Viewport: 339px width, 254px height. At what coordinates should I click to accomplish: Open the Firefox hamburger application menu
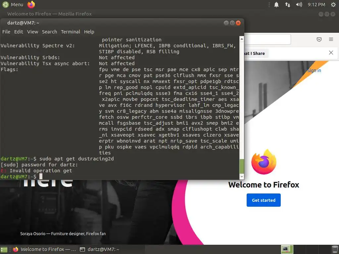(x=331, y=39)
